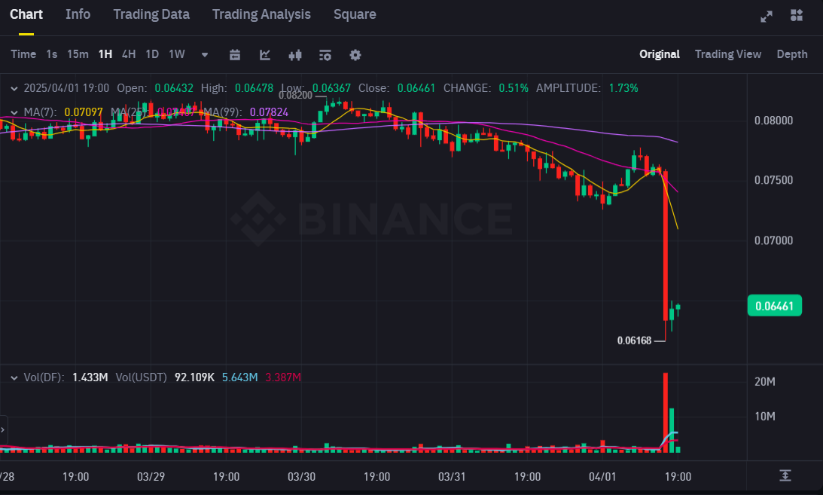Switch to Original chart view

pyautogui.click(x=660, y=54)
